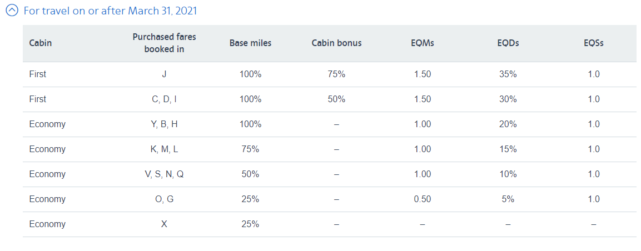Click the 'Y, B, H' fare class cell
The height and width of the screenshot is (251, 641).
tap(164, 124)
